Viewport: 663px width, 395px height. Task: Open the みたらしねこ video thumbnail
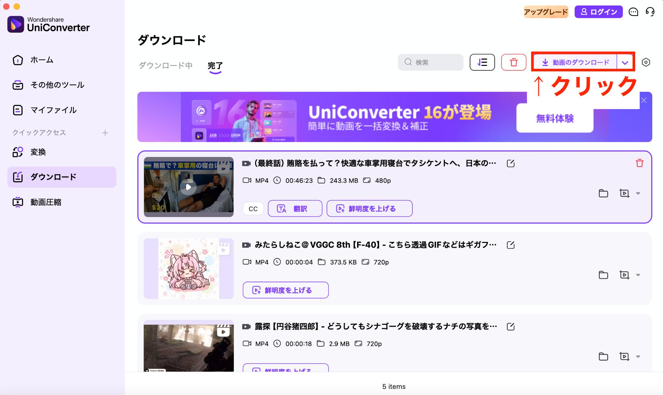188,269
